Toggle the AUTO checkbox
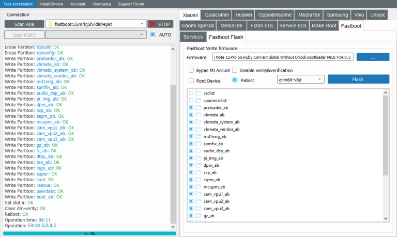Image resolution: width=397 pixels, height=237 pixels. point(152,35)
